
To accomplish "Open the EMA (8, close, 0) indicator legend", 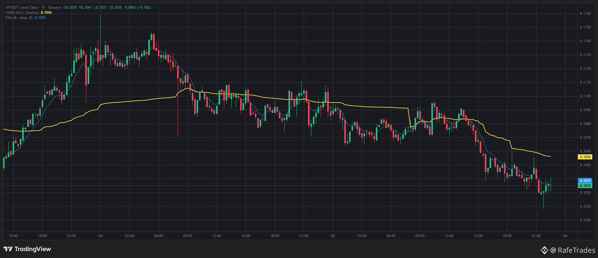I will pyautogui.click(x=19, y=18).
